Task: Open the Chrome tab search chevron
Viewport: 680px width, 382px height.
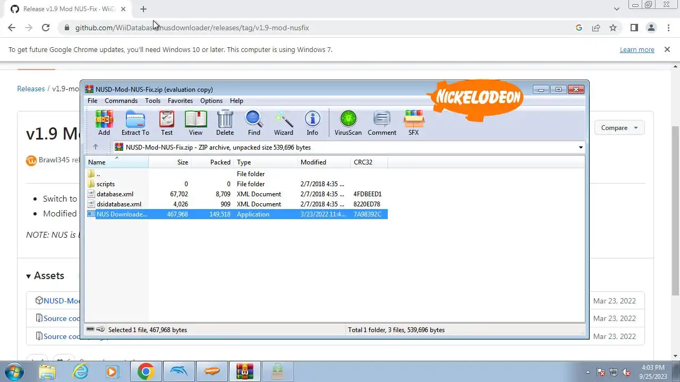Action: [616, 9]
